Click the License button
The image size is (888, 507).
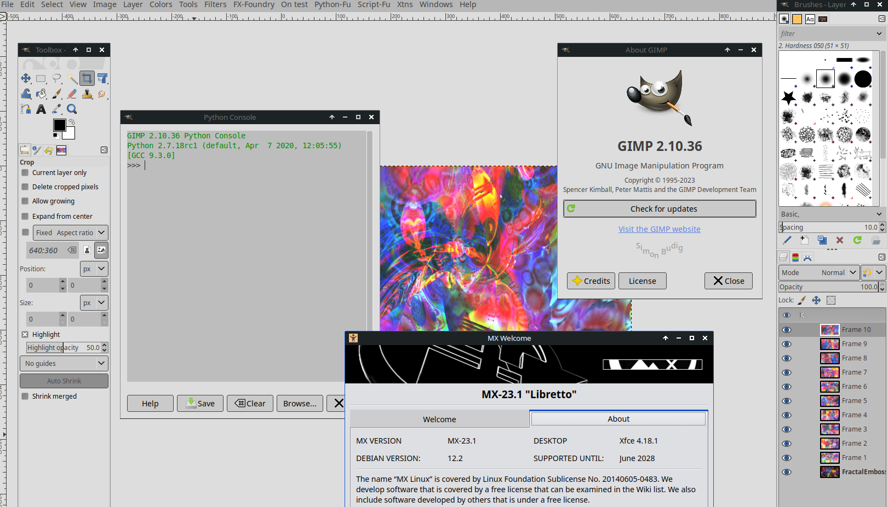[x=643, y=281]
